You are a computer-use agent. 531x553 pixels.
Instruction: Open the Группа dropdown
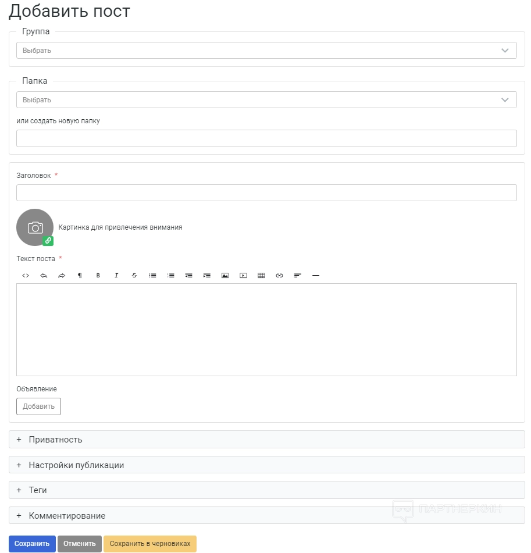tap(266, 51)
